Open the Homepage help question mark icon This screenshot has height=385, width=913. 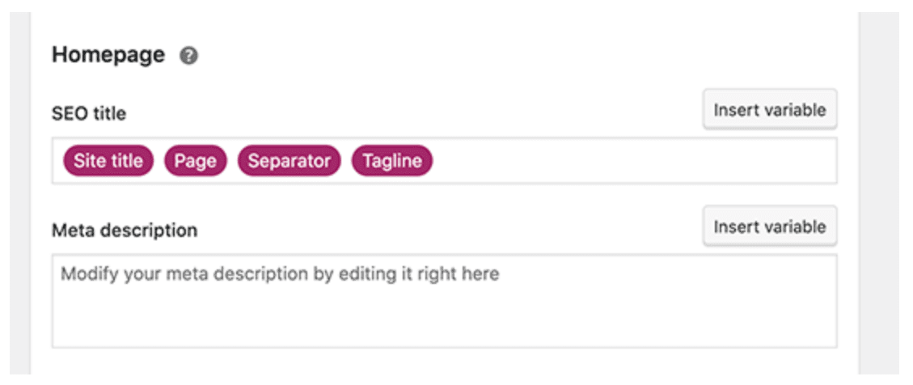tap(188, 56)
